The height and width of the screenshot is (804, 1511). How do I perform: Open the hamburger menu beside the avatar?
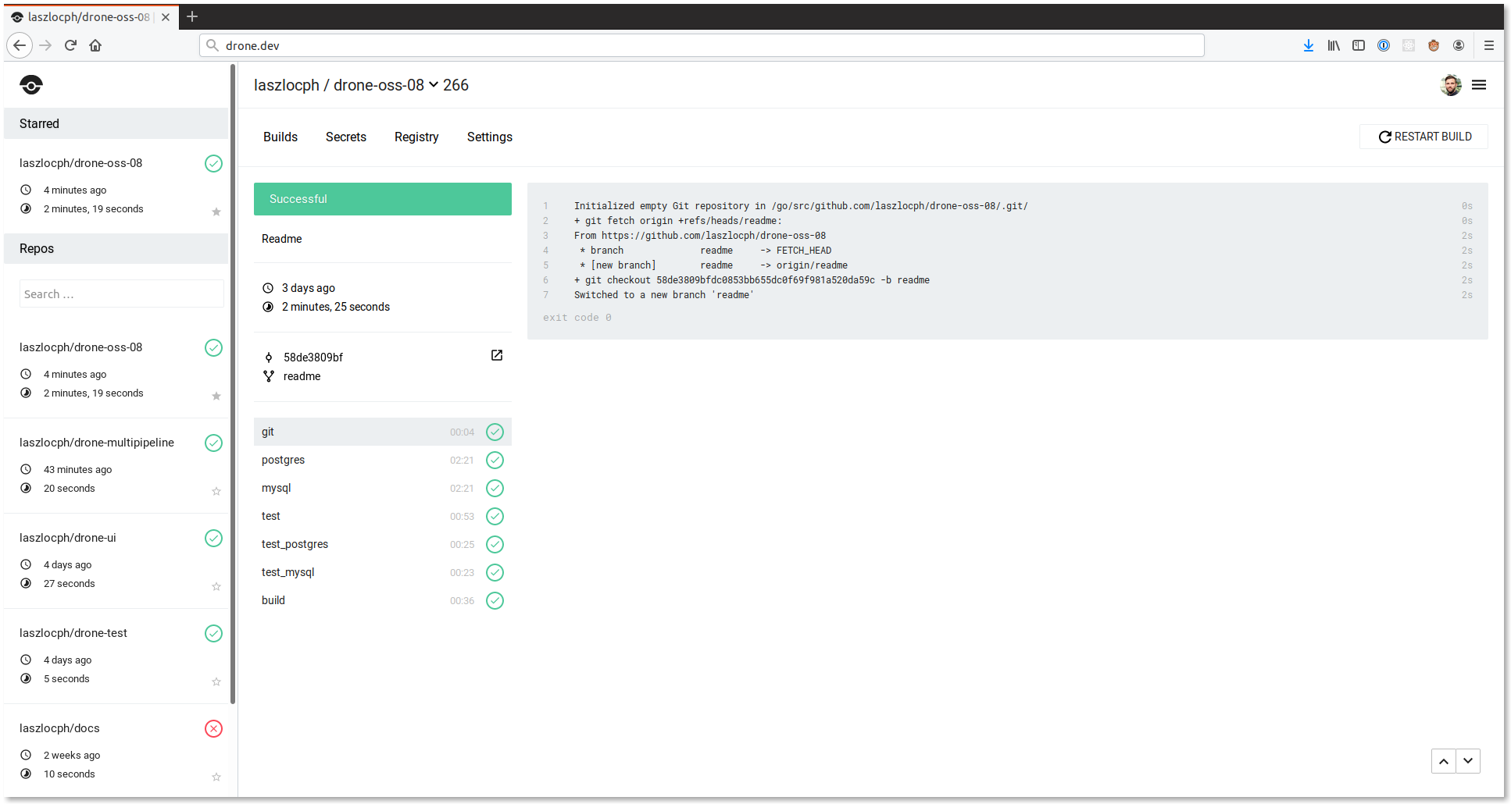tap(1478, 85)
